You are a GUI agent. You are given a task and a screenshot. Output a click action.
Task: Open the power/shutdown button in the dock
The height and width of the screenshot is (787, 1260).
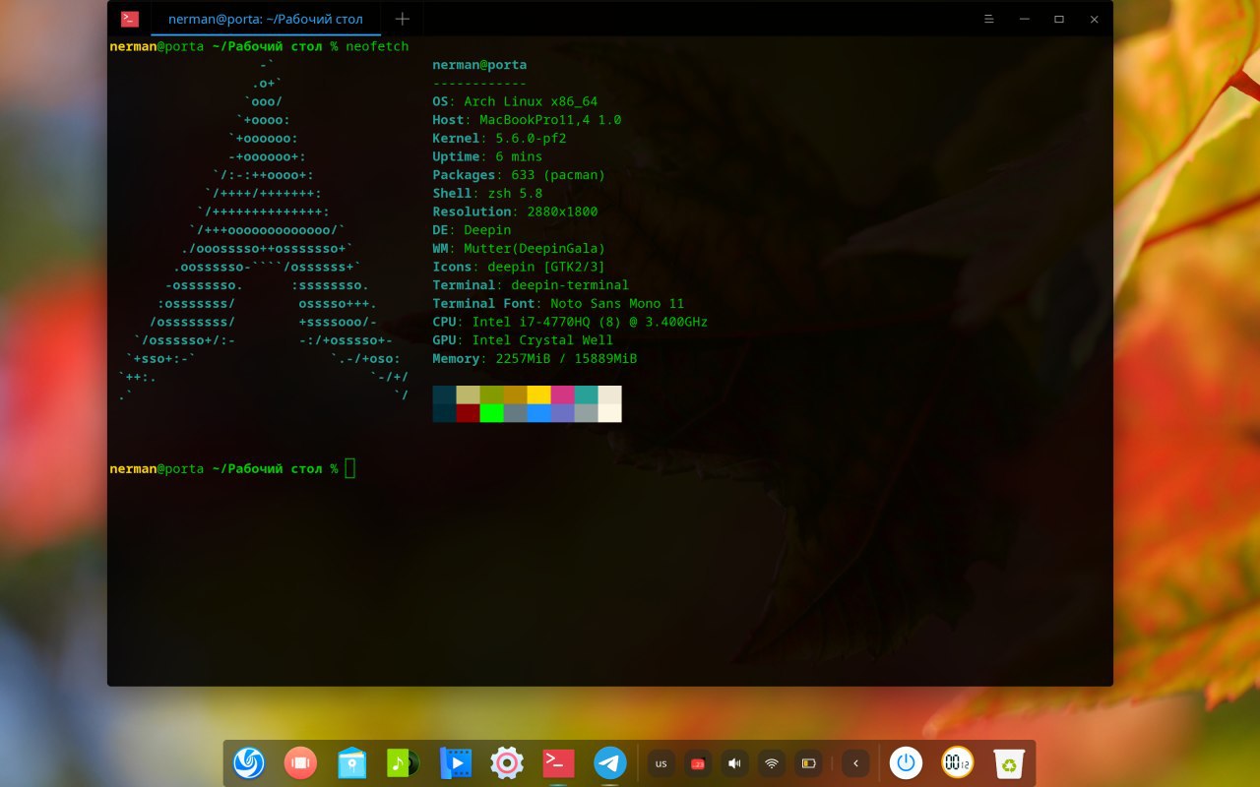(907, 763)
